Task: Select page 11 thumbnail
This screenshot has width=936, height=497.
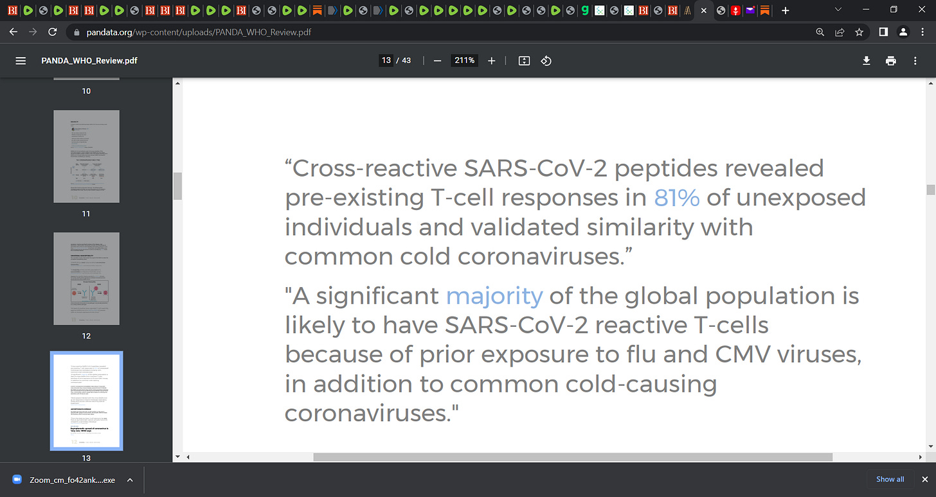Action: pyautogui.click(x=86, y=156)
